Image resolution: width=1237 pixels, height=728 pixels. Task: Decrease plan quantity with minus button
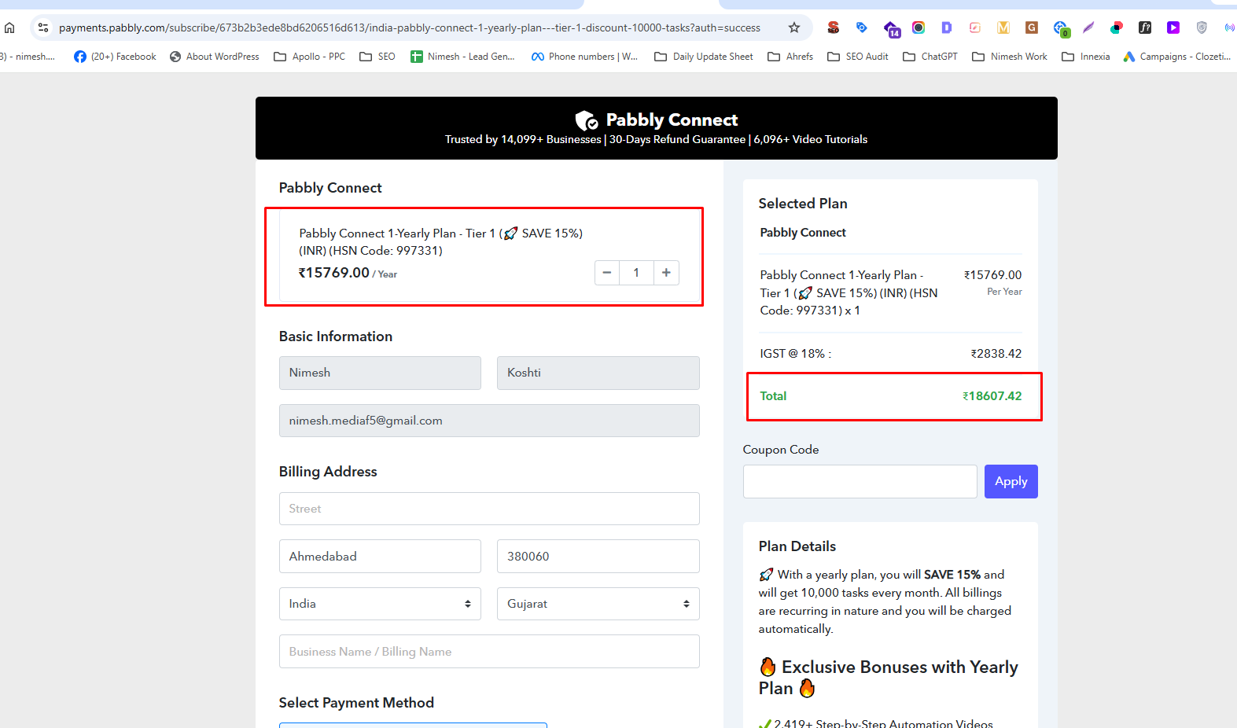pos(606,273)
